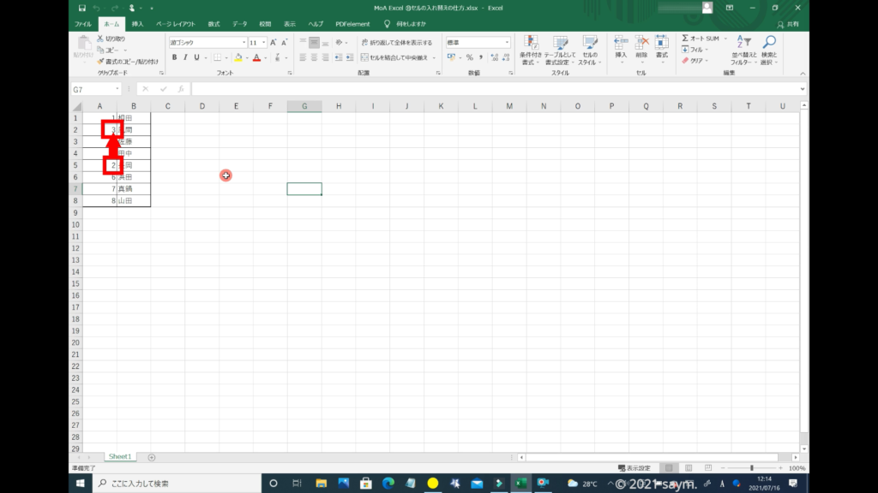Click the AutoSum (オート SUM) sigma icon
The width and height of the screenshot is (878, 493).
pos(685,39)
